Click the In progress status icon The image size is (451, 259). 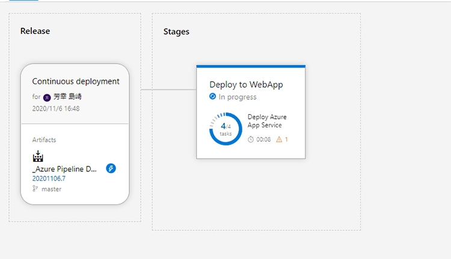[213, 97]
